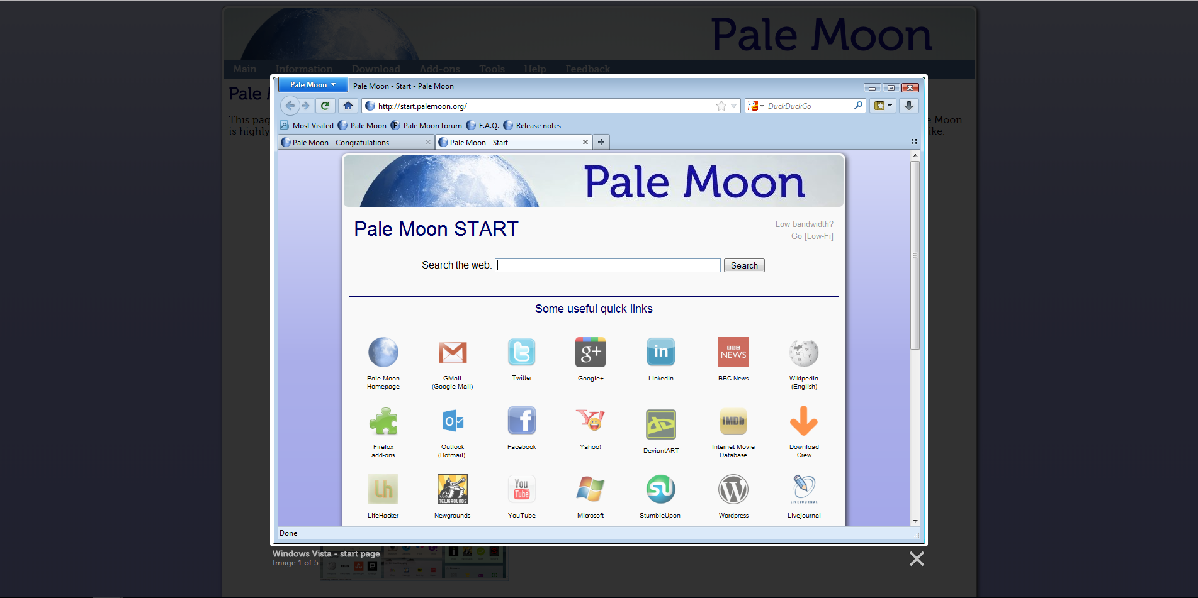Viewport: 1198px width, 598px height.
Task: Open the Twitter quick link icon
Action: (522, 352)
